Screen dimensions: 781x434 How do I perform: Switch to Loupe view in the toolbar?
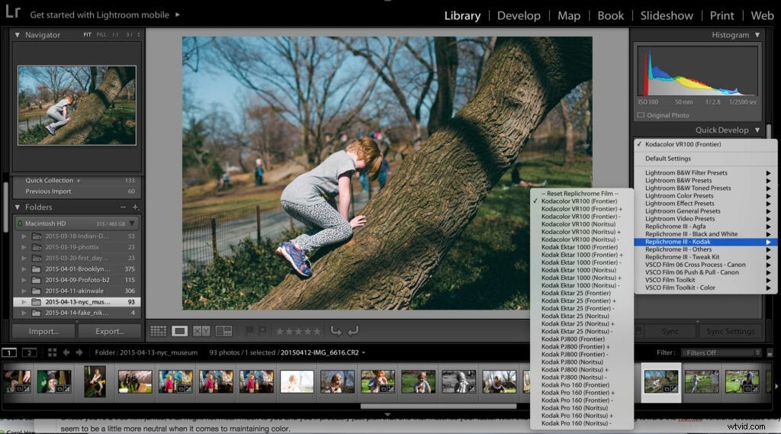(180, 331)
